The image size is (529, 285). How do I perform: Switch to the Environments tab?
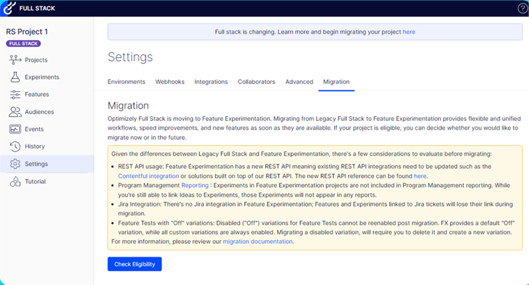pos(126,82)
